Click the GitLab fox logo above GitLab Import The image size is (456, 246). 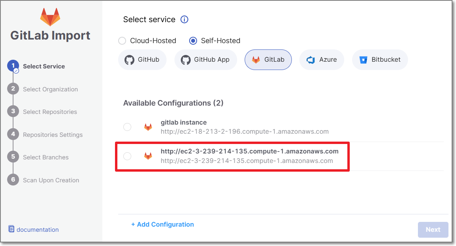coord(50,17)
